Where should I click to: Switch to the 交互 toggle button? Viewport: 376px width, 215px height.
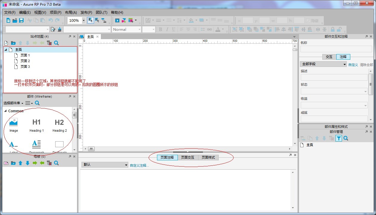click(x=329, y=57)
